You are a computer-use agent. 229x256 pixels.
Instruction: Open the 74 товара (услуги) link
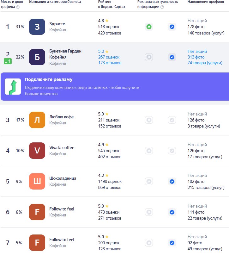[x=205, y=63]
